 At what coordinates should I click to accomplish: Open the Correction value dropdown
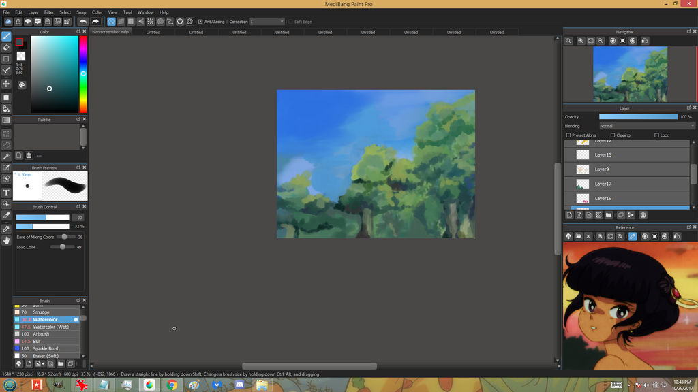coord(267,22)
